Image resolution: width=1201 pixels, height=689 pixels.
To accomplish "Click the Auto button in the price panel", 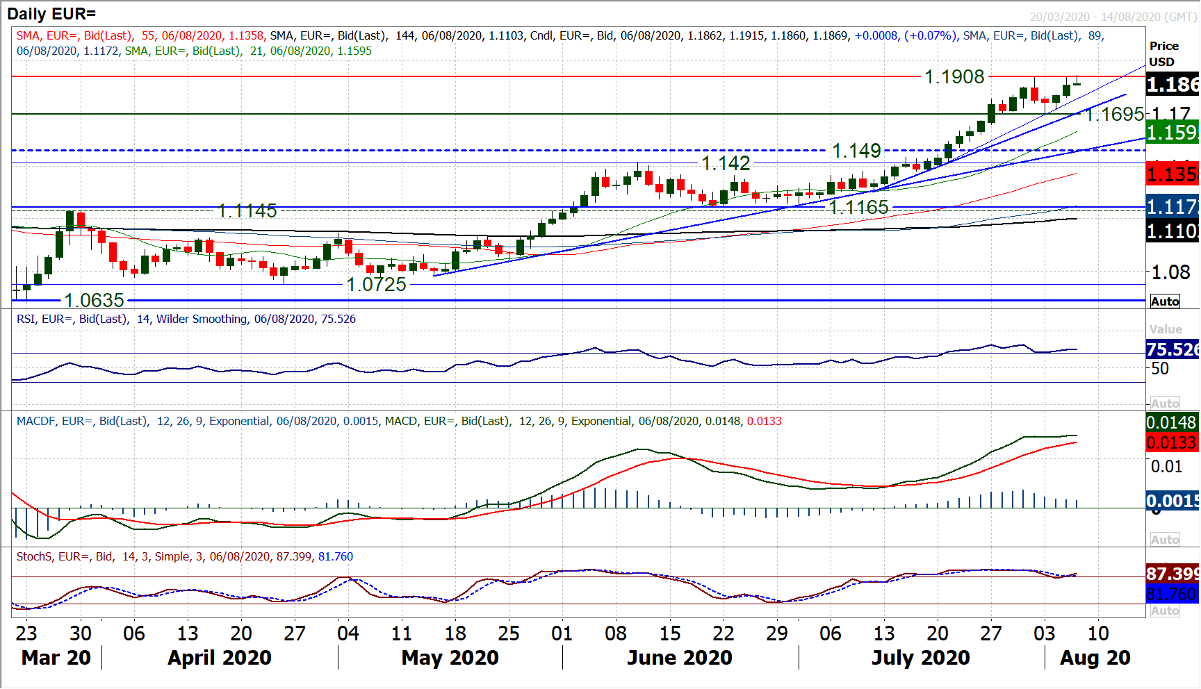I will (x=1165, y=301).
